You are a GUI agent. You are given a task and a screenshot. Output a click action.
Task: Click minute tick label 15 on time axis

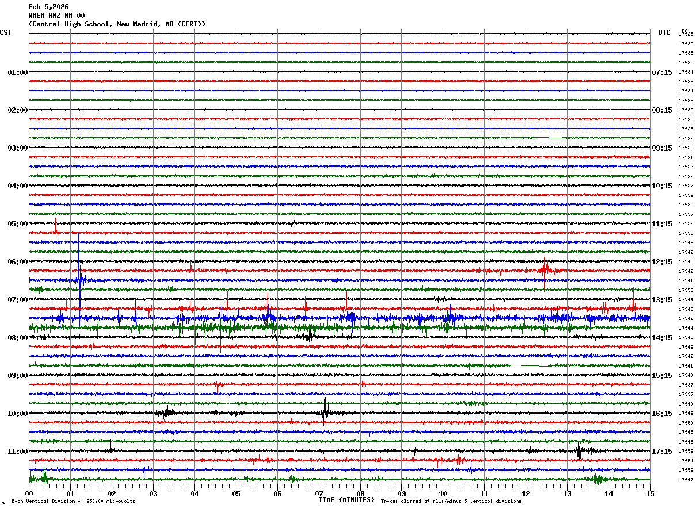[x=650, y=493]
